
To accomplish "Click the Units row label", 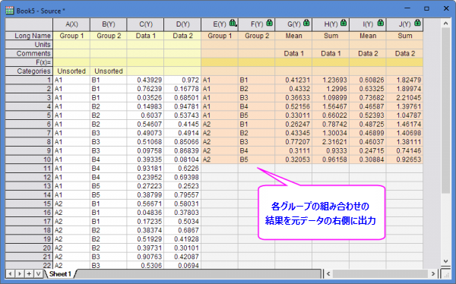I will point(29,45).
